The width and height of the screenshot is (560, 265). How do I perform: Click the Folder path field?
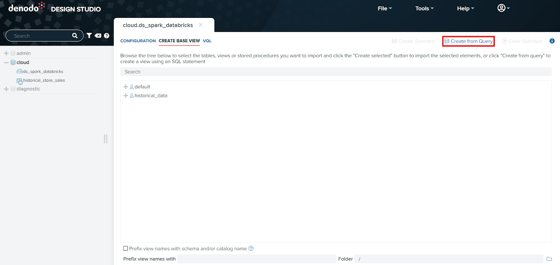coord(449,259)
